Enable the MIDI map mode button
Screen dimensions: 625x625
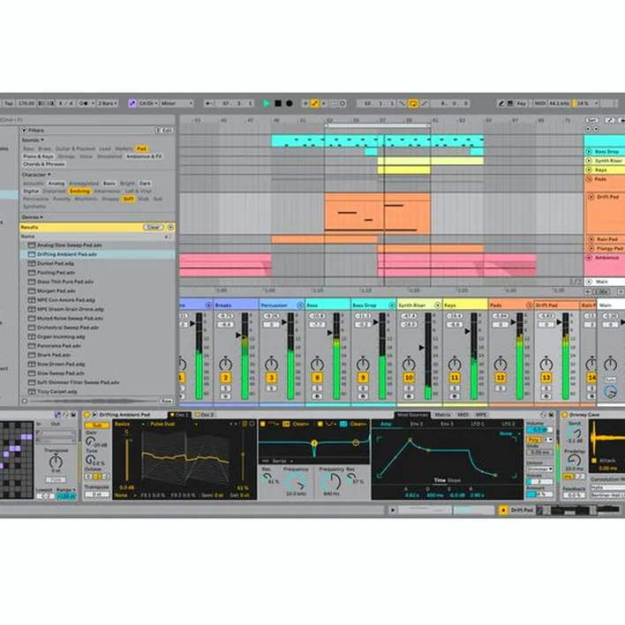539,103
